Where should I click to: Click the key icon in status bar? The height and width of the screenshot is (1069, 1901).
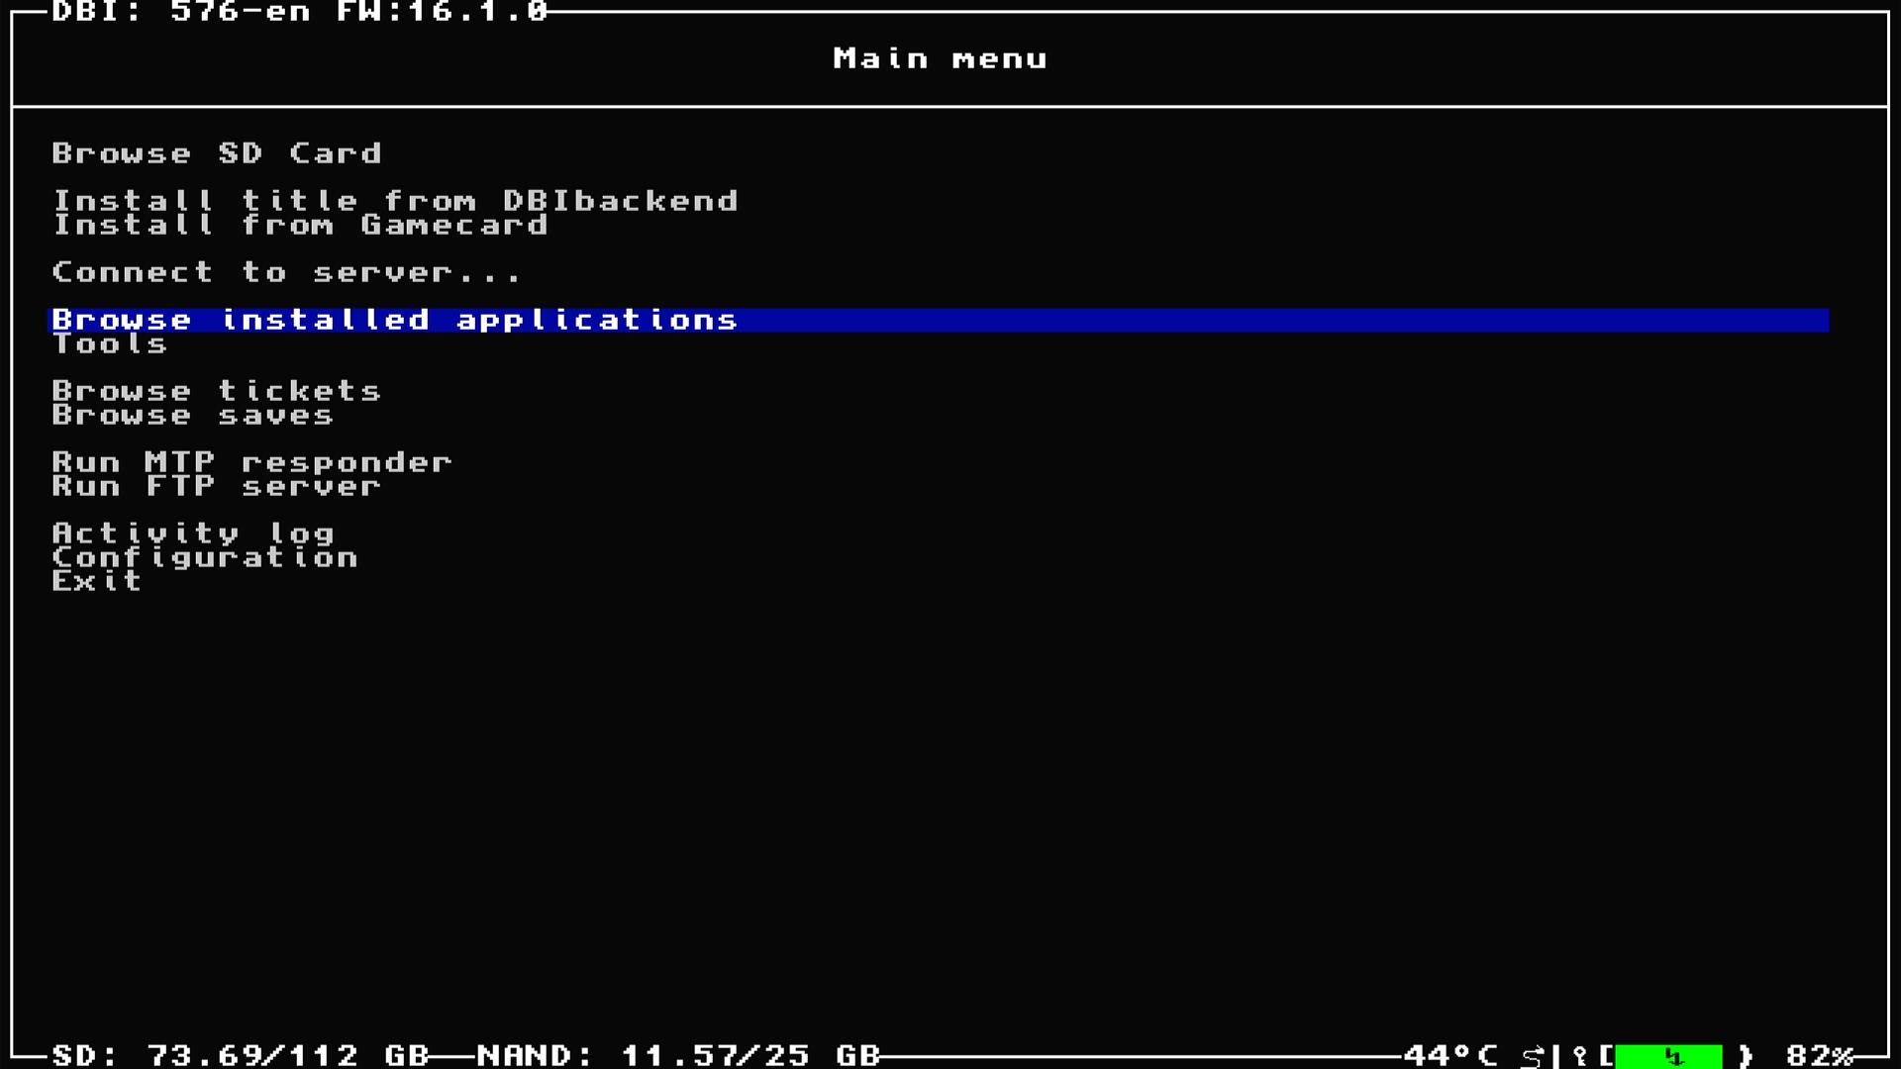pyautogui.click(x=1580, y=1056)
